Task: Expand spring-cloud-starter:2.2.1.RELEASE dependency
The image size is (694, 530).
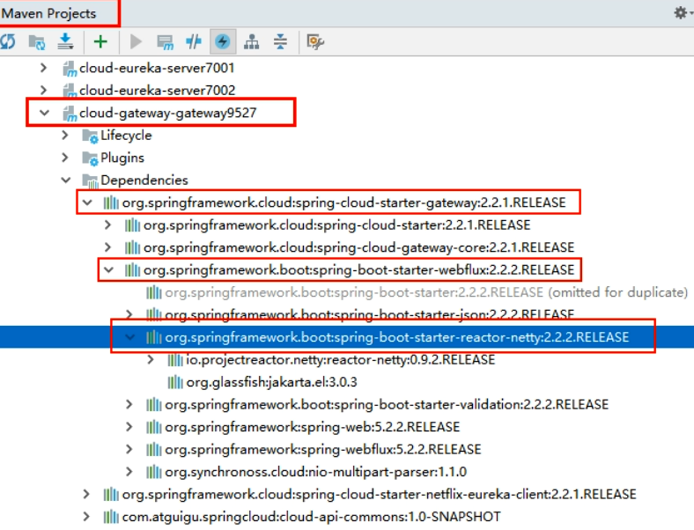Action: click(107, 225)
